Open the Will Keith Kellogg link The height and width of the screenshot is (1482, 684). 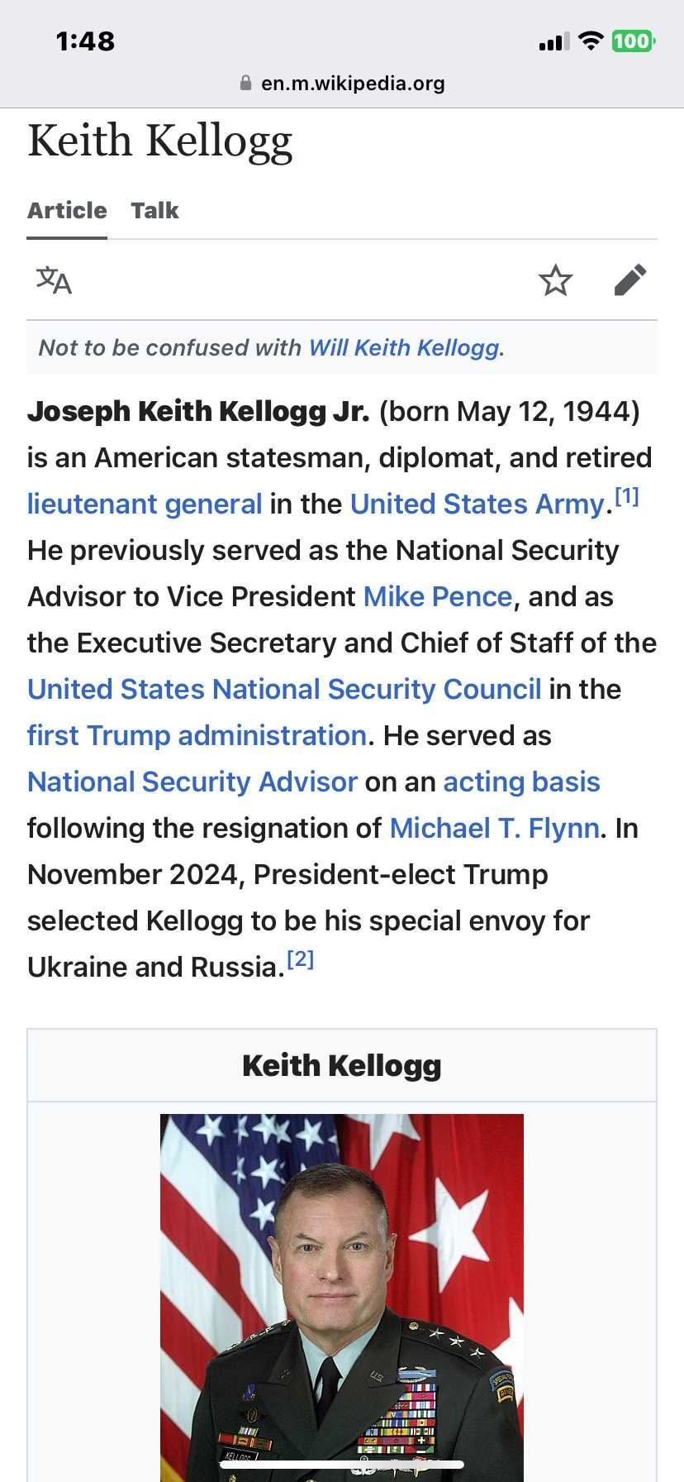[x=404, y=347]
